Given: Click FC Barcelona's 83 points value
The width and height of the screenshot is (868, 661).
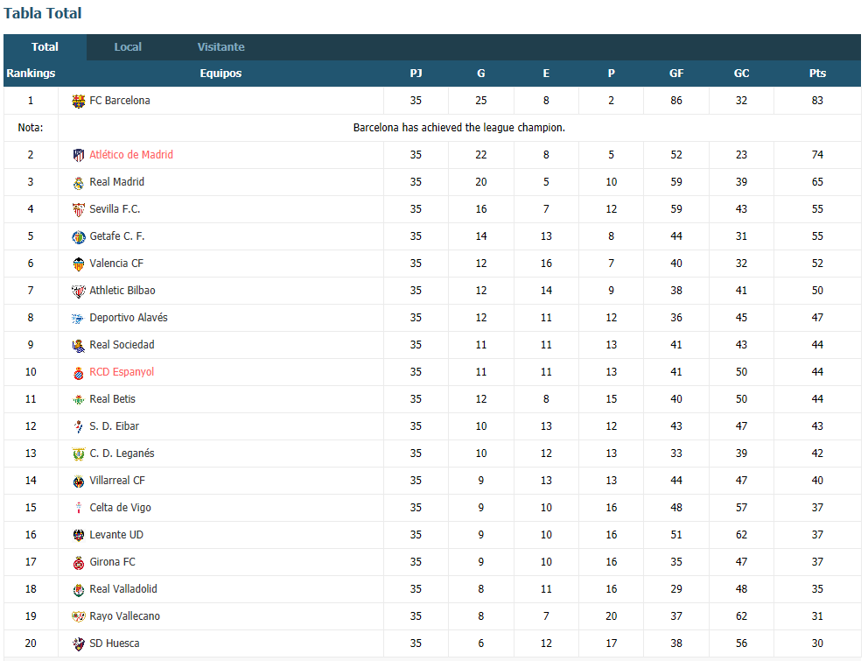Looking at the screenshot, I should point(817,101).
